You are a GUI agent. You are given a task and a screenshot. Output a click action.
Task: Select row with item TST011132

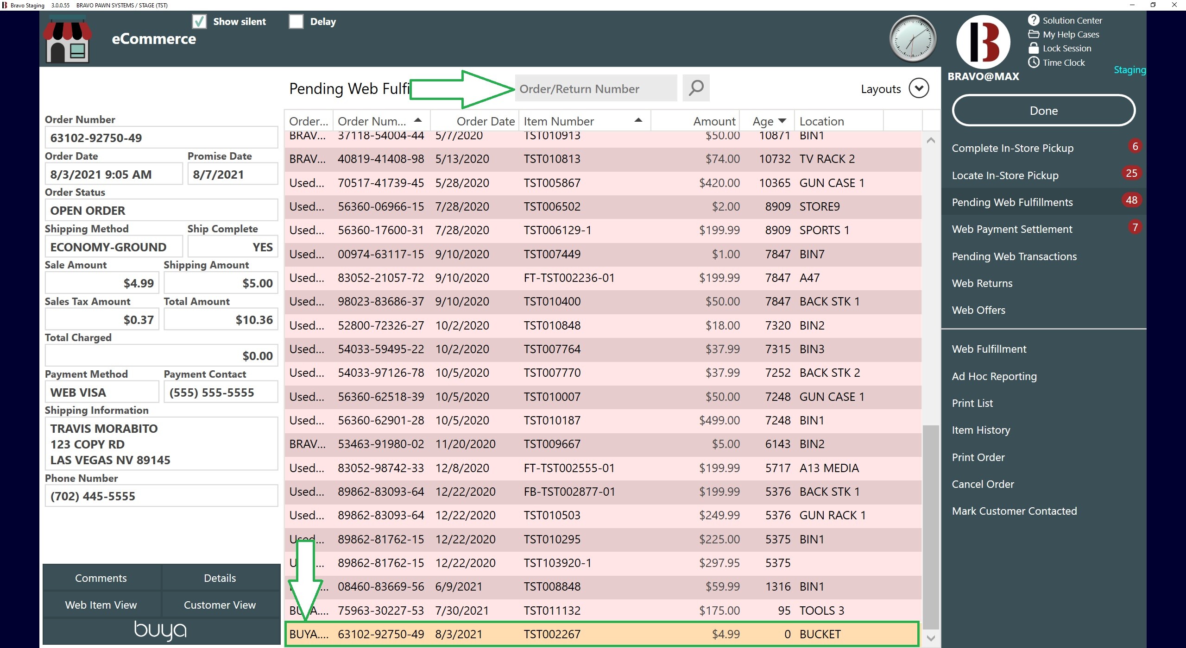(x=602, y=611)
